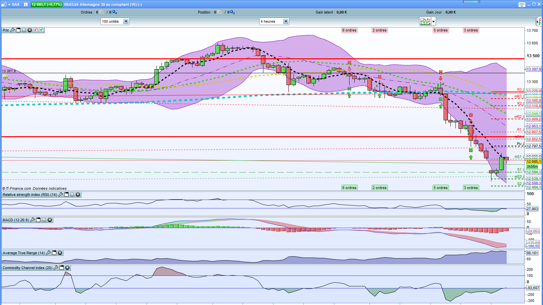Click the MACD (12 26 9) label
Image resolution: width=543 pixels, height=305 pixels.
(16, 220)
